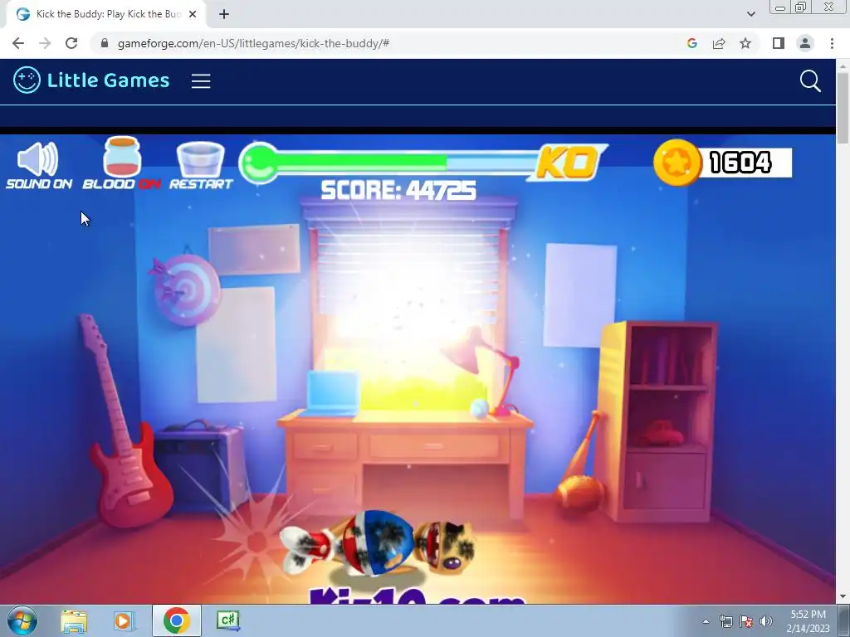
Task: Expand the tab search chevron
Action: click(x=750, y=14)
